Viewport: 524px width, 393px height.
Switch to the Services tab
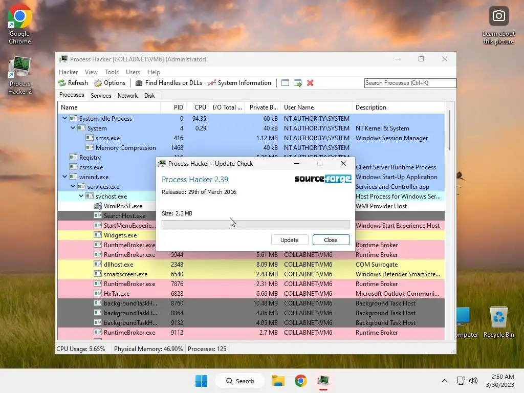[101, 96]
